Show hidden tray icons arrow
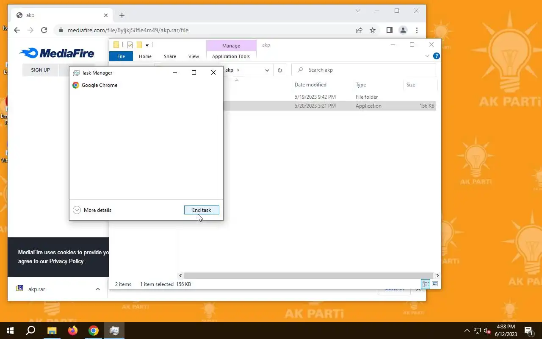542x339 pixels. [x=467, y=331]
